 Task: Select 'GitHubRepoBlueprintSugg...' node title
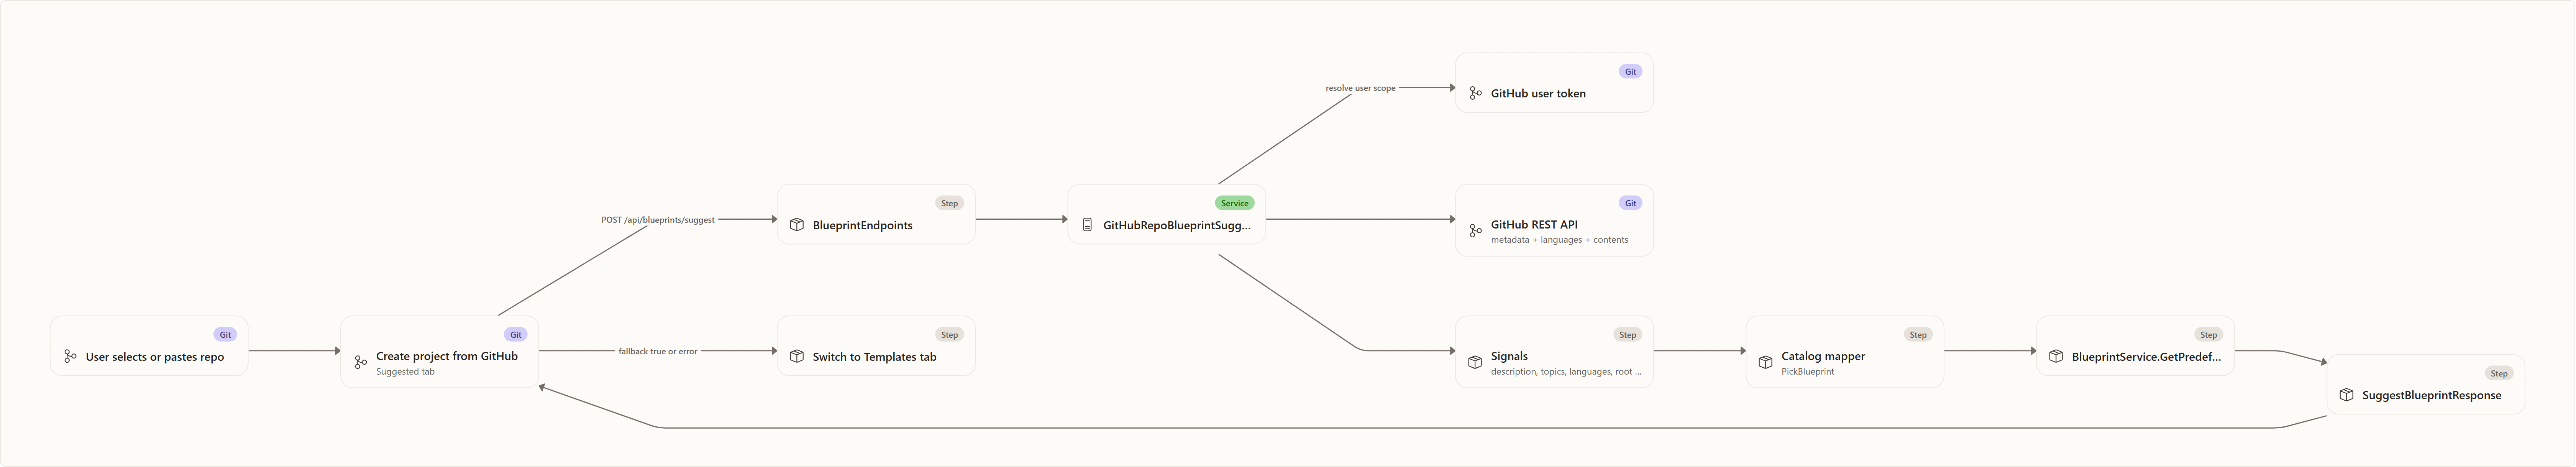(x=1177, y=226)
